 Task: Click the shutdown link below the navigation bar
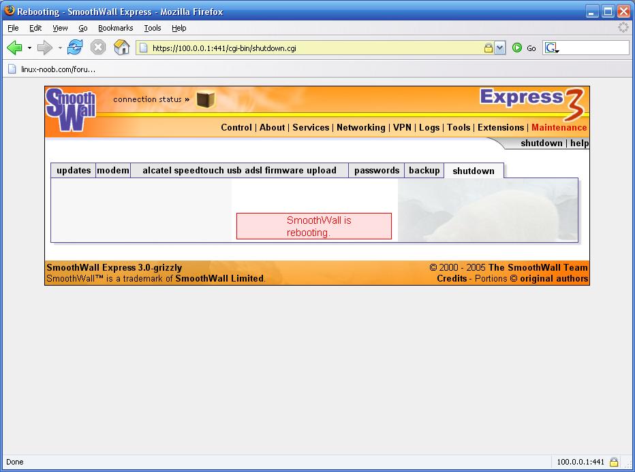coord(542,143)
